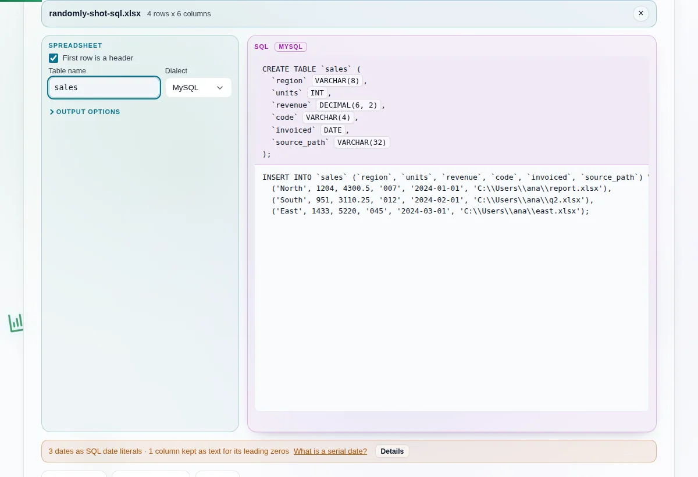Click the VARCHAR(8) type chip for region
Image resolution: width=698 pixels, height=477 pixels.
tap(337, 81)
